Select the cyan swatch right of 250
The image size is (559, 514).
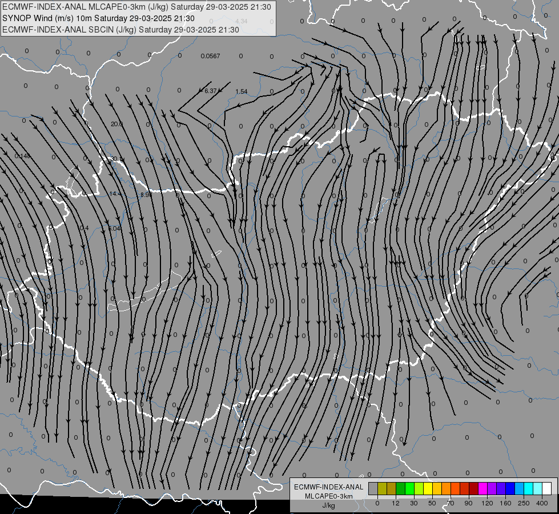coord(528,488)
